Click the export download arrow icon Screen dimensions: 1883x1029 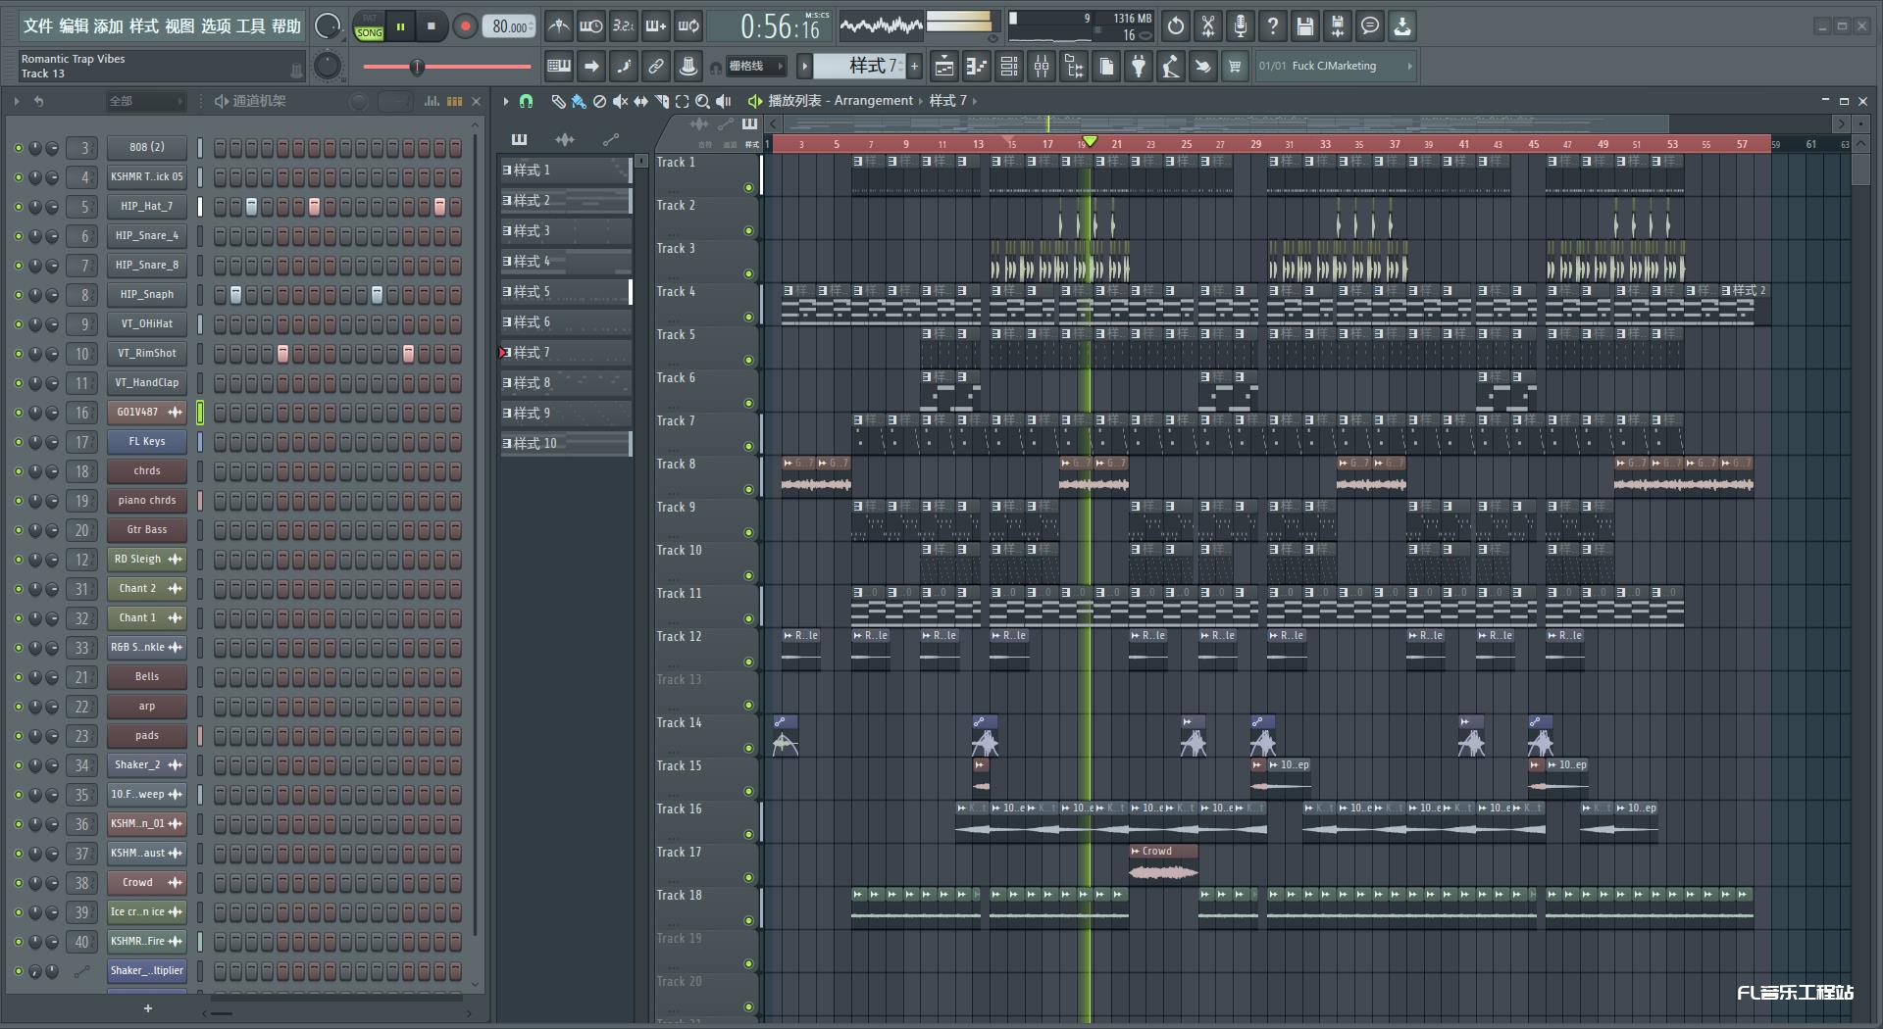coord(1402,26)
